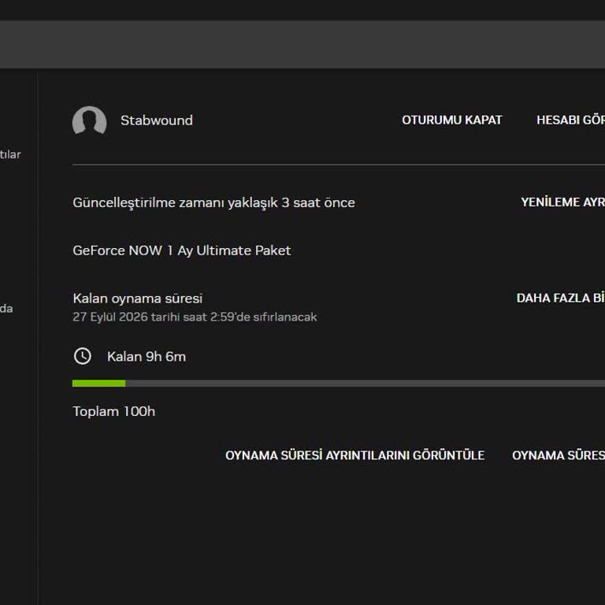Click the username text Stabwound
Image resolution: width=605 pixels, height=605 pixels.
coord(156,121)
